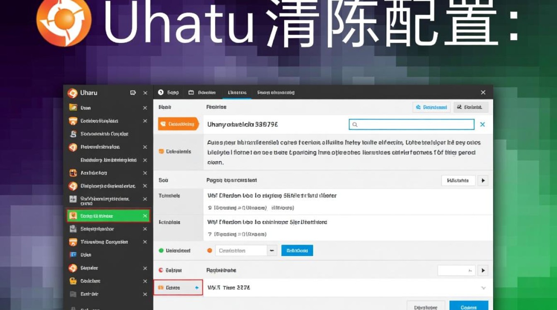Open the dropdown arrow next to the Confirmation field
Screen dimensions: 557x310
pos(271,250)
